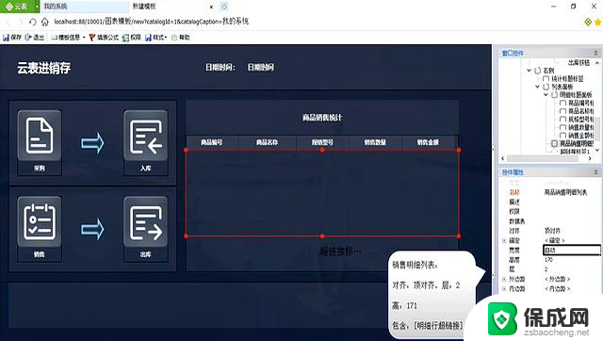Click the control tree horizontal scrollbar
This screenshot has height=341, width=603.
click(x=546, y=158)
